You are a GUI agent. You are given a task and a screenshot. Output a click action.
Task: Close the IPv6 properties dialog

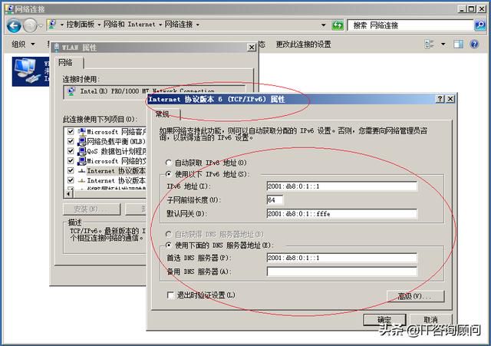pyautogui.click(x=450, y=99)
